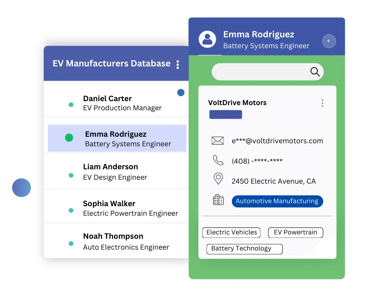
Task: Click inside the contact search field
Action: (x=268, y=72)
